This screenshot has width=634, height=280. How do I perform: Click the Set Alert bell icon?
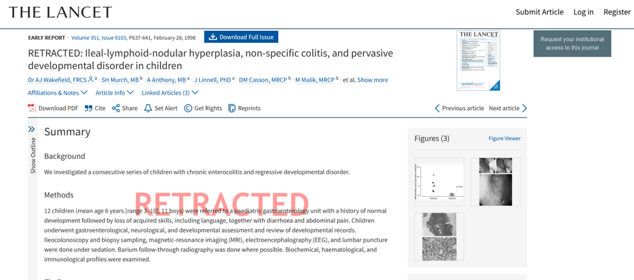click(147, 108)
